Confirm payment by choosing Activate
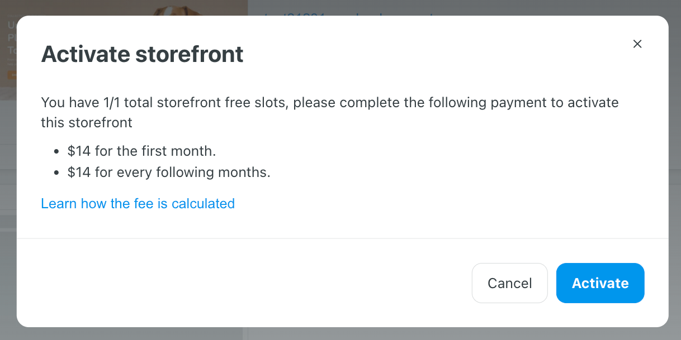 [600, 283]
